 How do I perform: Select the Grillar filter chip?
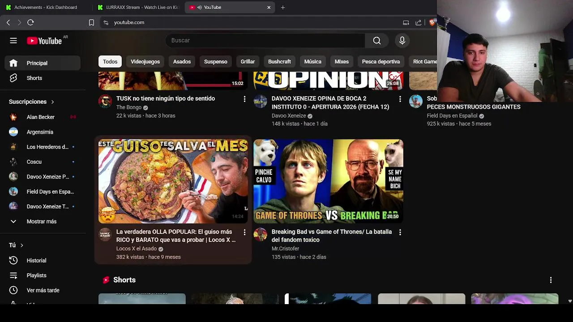click(248, 62)
